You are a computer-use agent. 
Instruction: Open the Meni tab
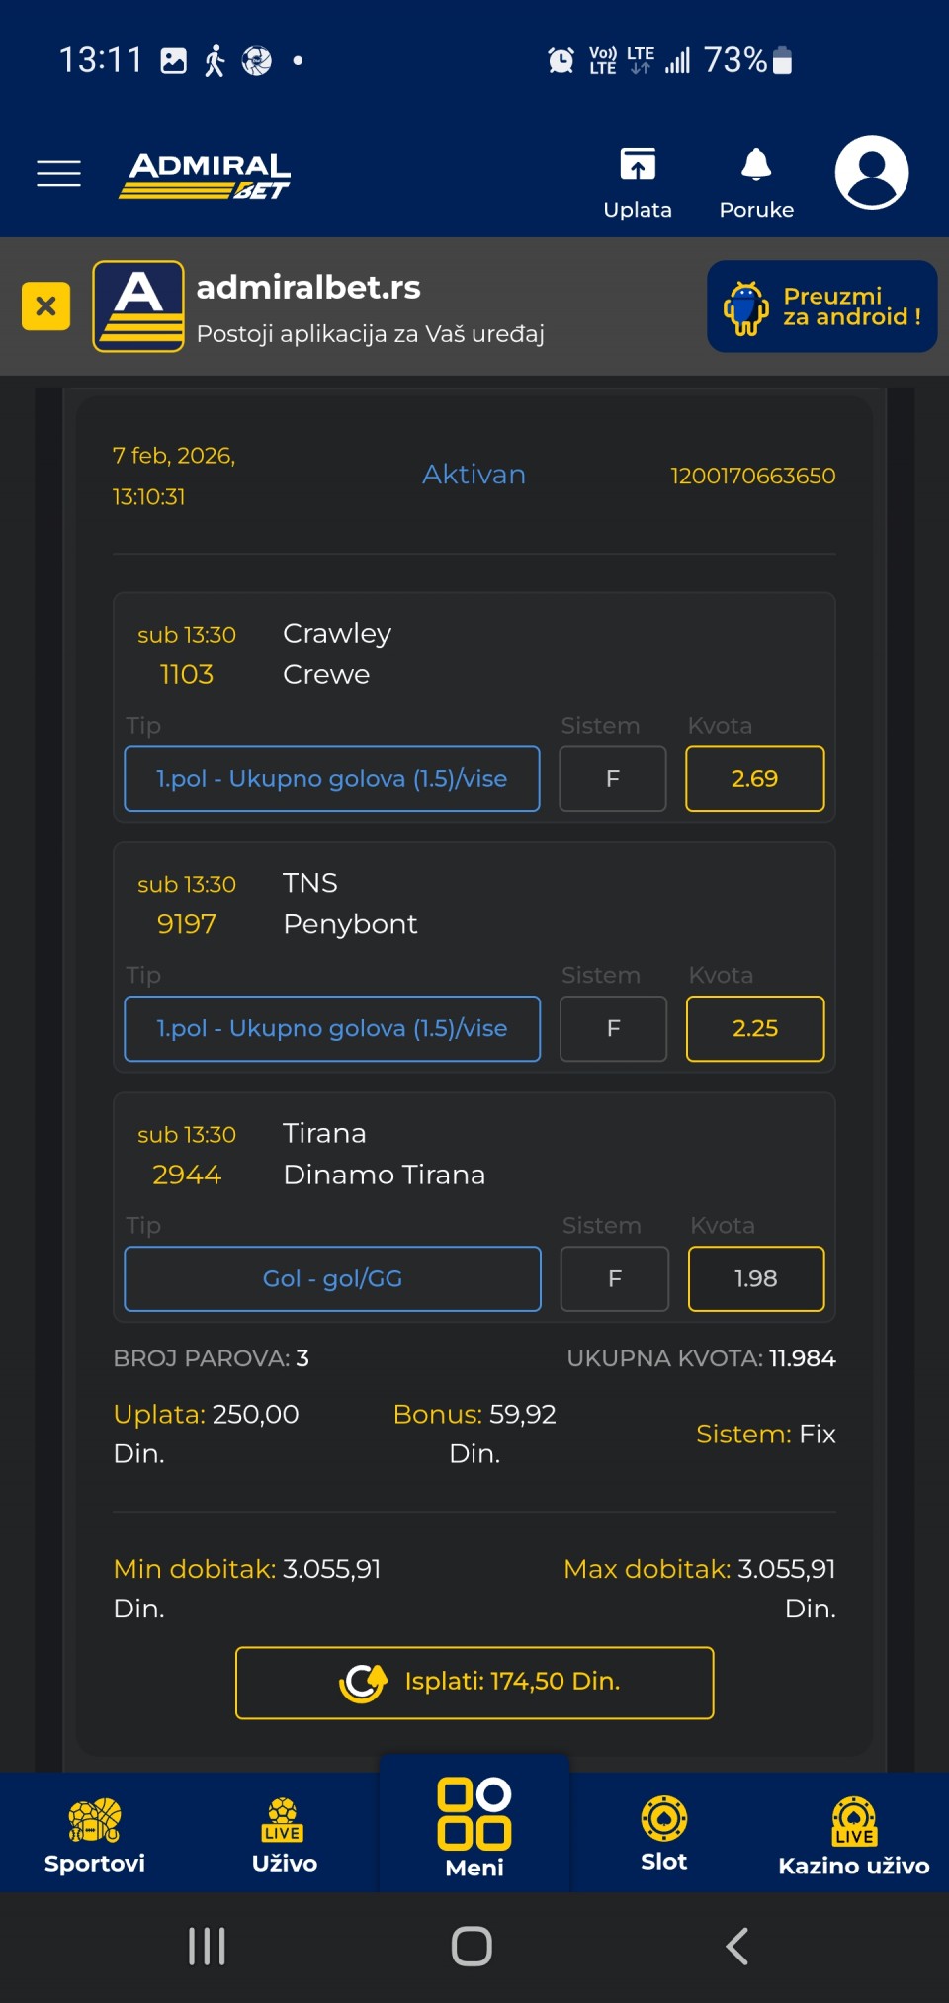coord(474,1827)
